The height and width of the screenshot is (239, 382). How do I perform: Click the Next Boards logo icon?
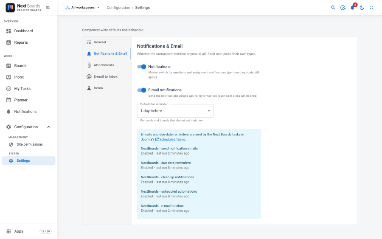[10, 8]
